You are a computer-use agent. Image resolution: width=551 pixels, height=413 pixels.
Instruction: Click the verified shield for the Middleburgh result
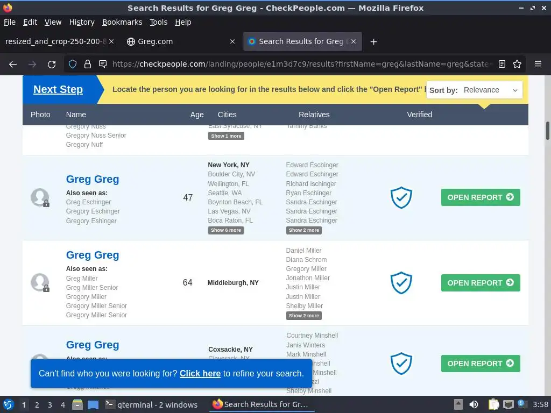(401, 283)
